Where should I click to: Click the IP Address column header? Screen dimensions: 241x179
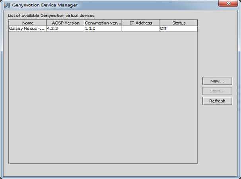pos(141,23)
